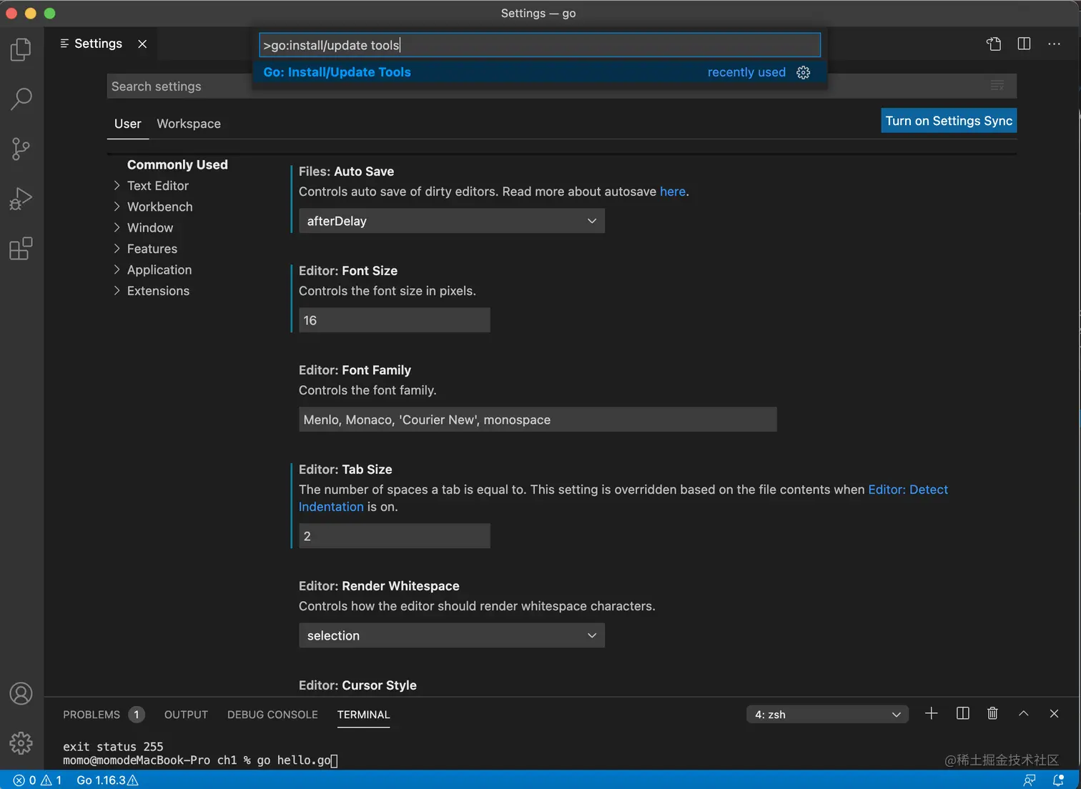Click the Go 1.16.3 version status item
Image resolution: width=1081 pixels, height=789 pixels.
107,780
